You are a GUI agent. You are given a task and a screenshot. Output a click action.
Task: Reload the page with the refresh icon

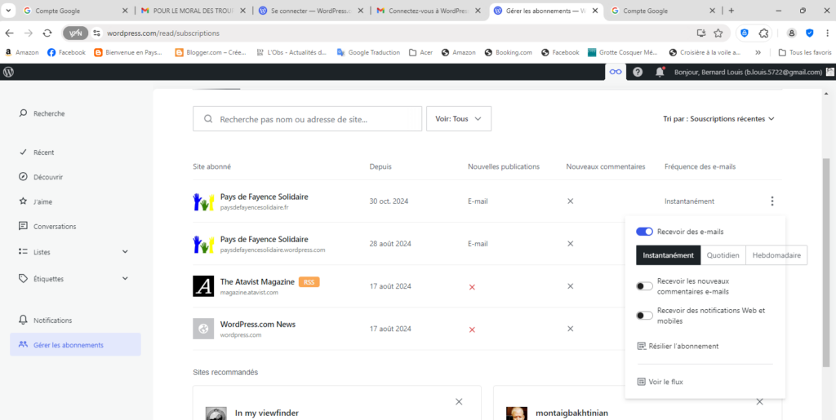47,33
